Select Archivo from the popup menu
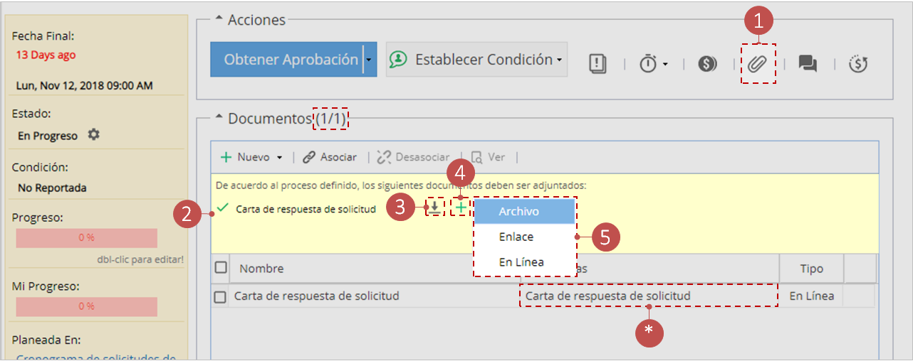Viewport: 913px width, 361px height. coord(524,212)
